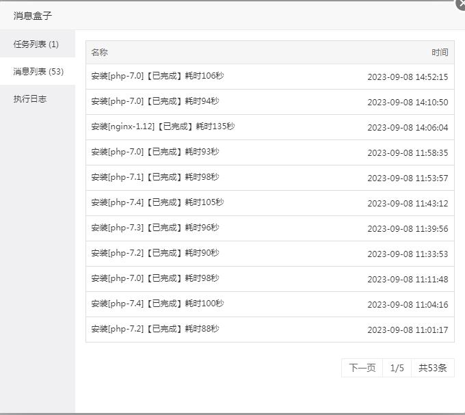Click the 1/5 page indicator
This screenshot has width=465, height=415.
397,368
